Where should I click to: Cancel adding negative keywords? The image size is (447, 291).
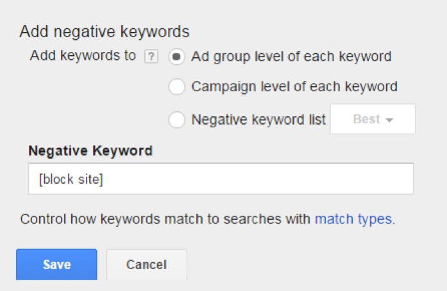coord(147,265)
